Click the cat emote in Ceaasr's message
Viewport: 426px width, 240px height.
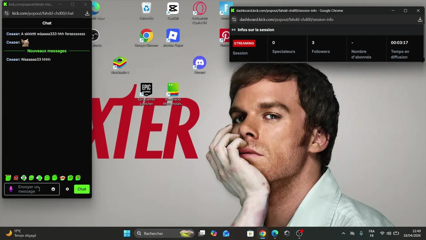pyautogui.click(x=25, y=42)
